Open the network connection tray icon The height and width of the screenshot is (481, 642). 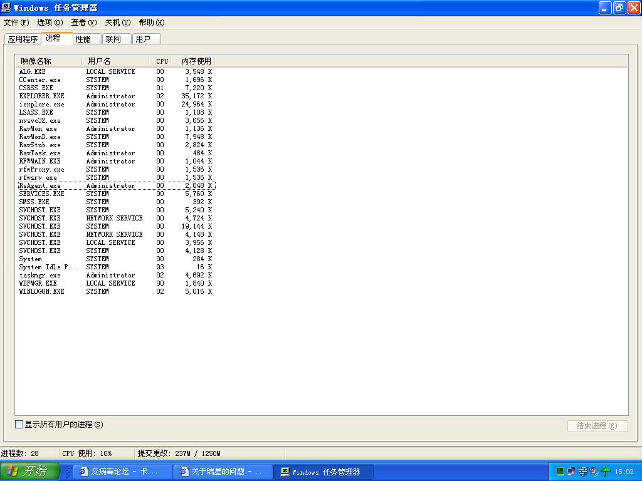click(572, 472)
